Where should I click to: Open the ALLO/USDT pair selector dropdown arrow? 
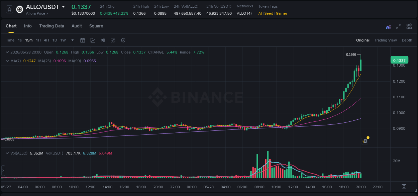[64, 7]
